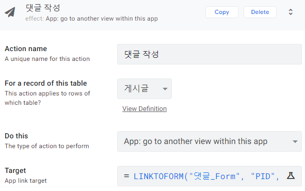Click the Do this dropdown arrow
This screenshot has height=191, width=305.
click(x=295, y=142)
